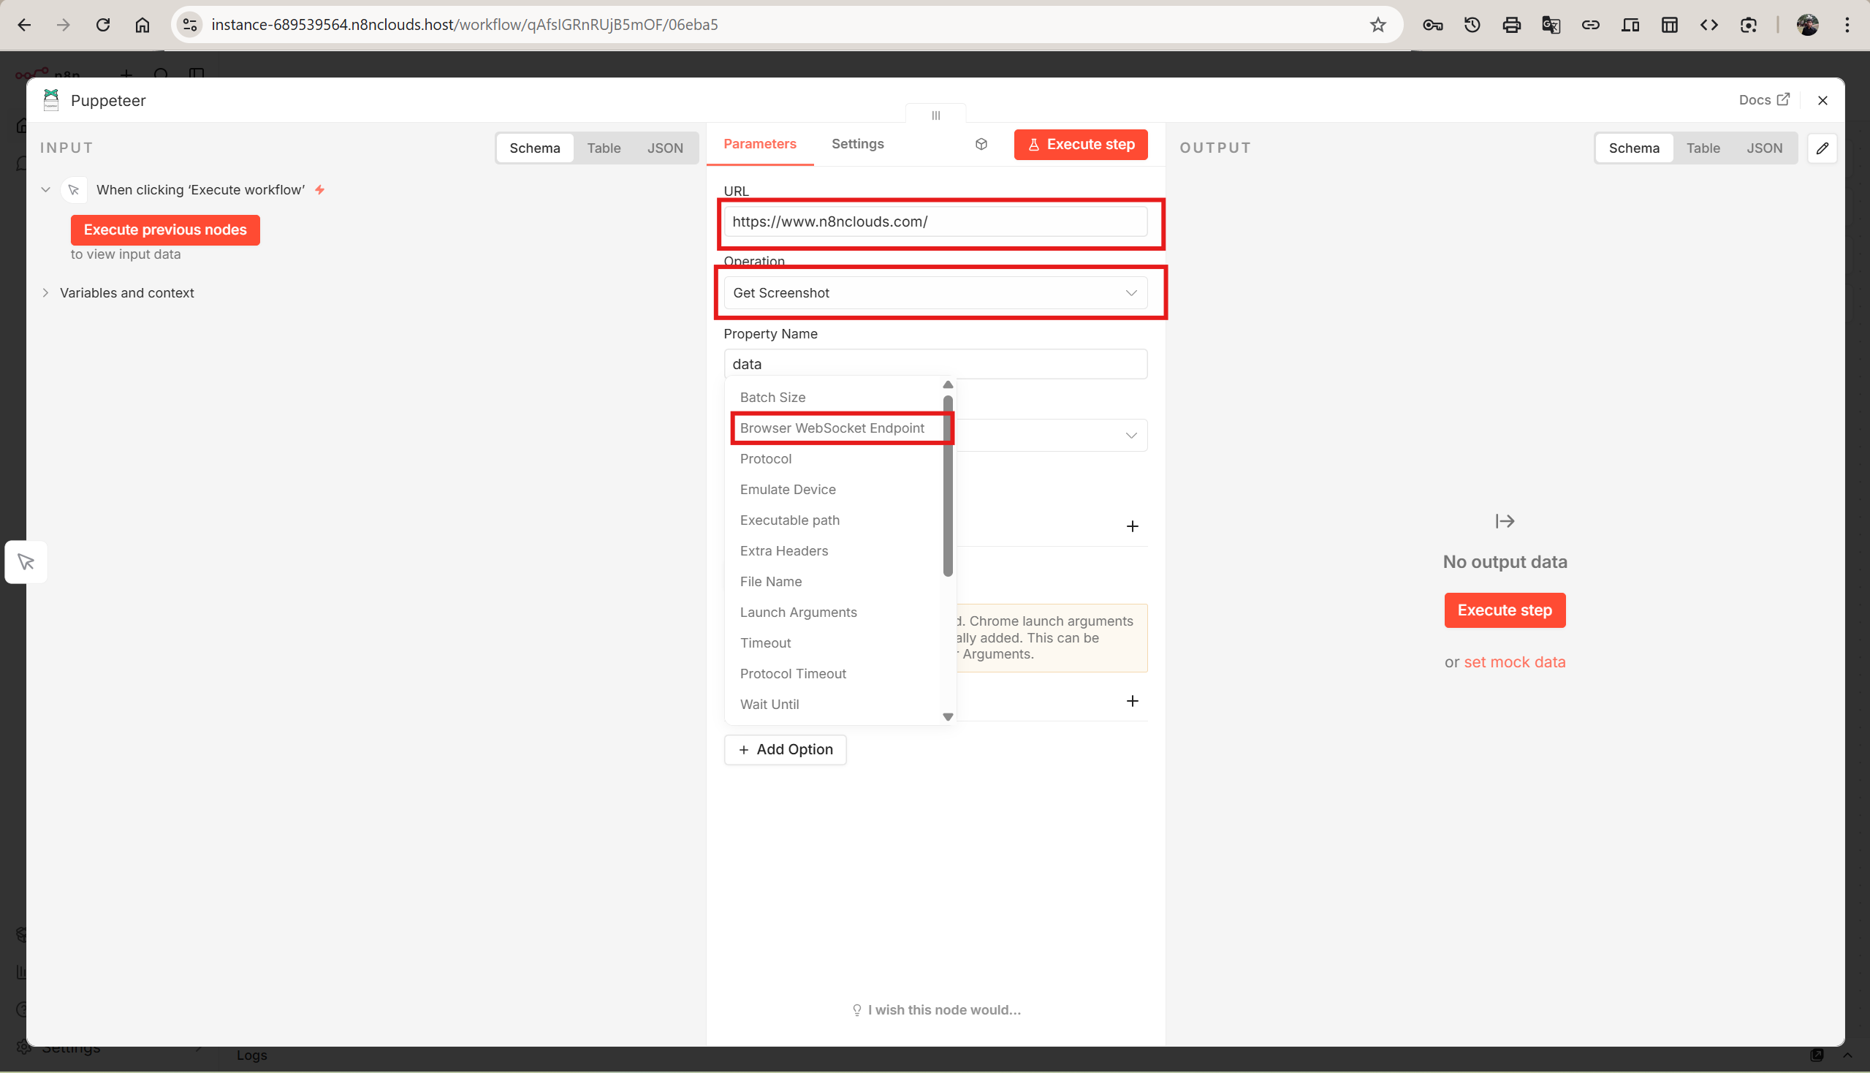Click the Property Name field containing data
Image resolution: width=1870 pixels, height=1073 pixels.
point(936,364)
